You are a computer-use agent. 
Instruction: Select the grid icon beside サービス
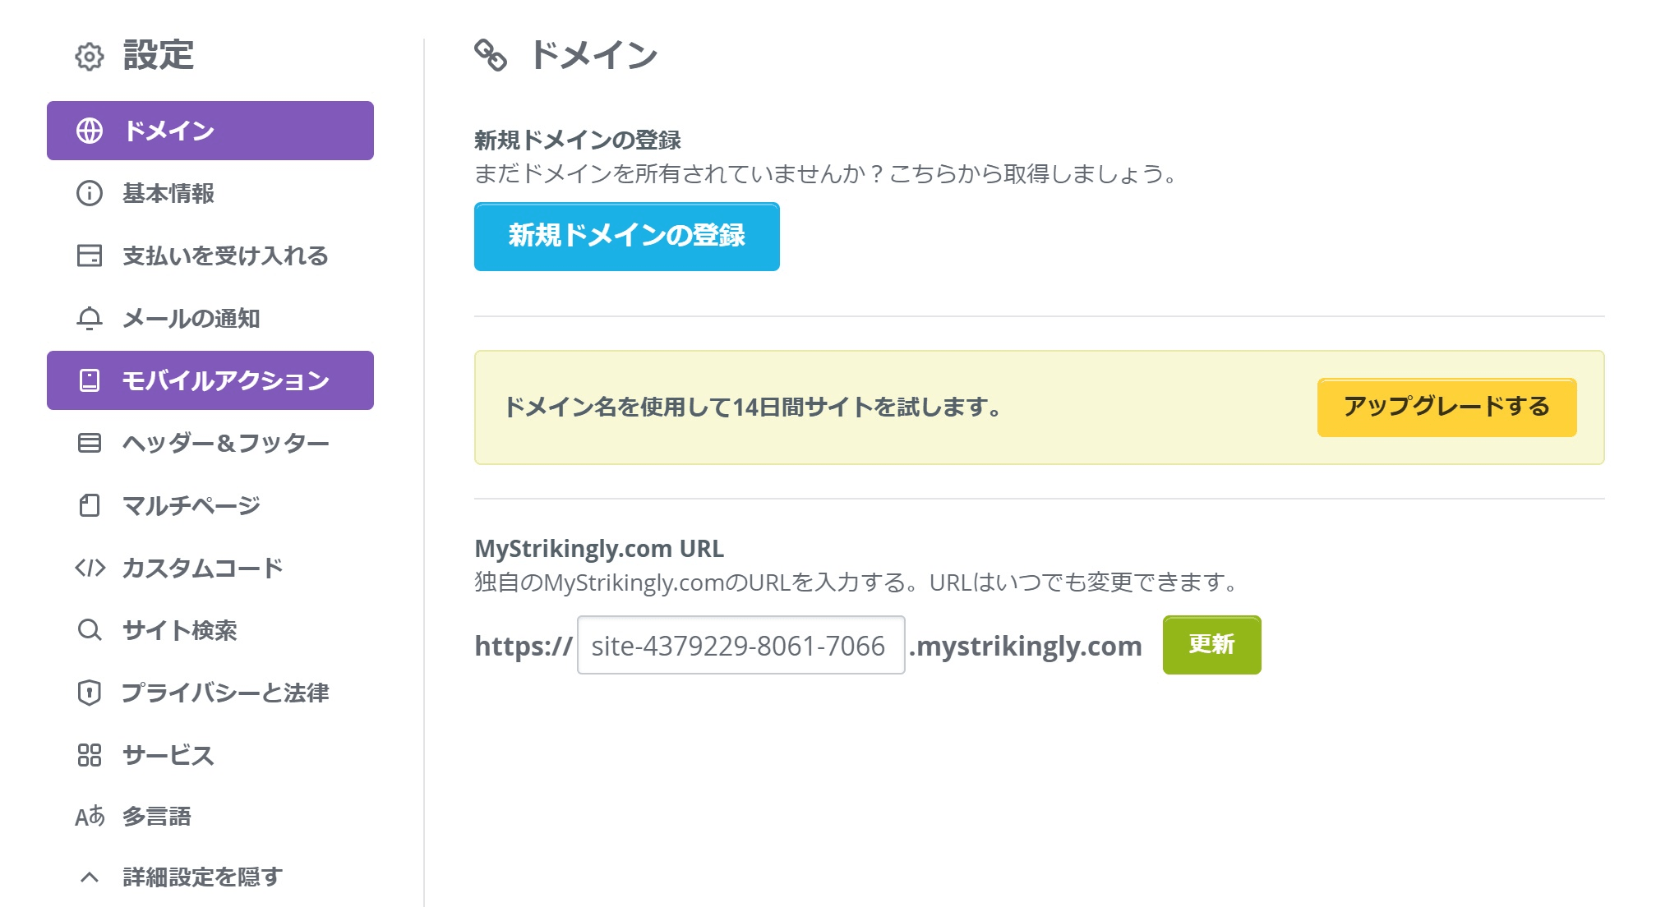90,756
